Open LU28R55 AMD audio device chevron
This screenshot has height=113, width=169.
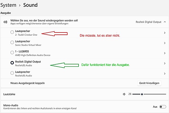point(165,53)
